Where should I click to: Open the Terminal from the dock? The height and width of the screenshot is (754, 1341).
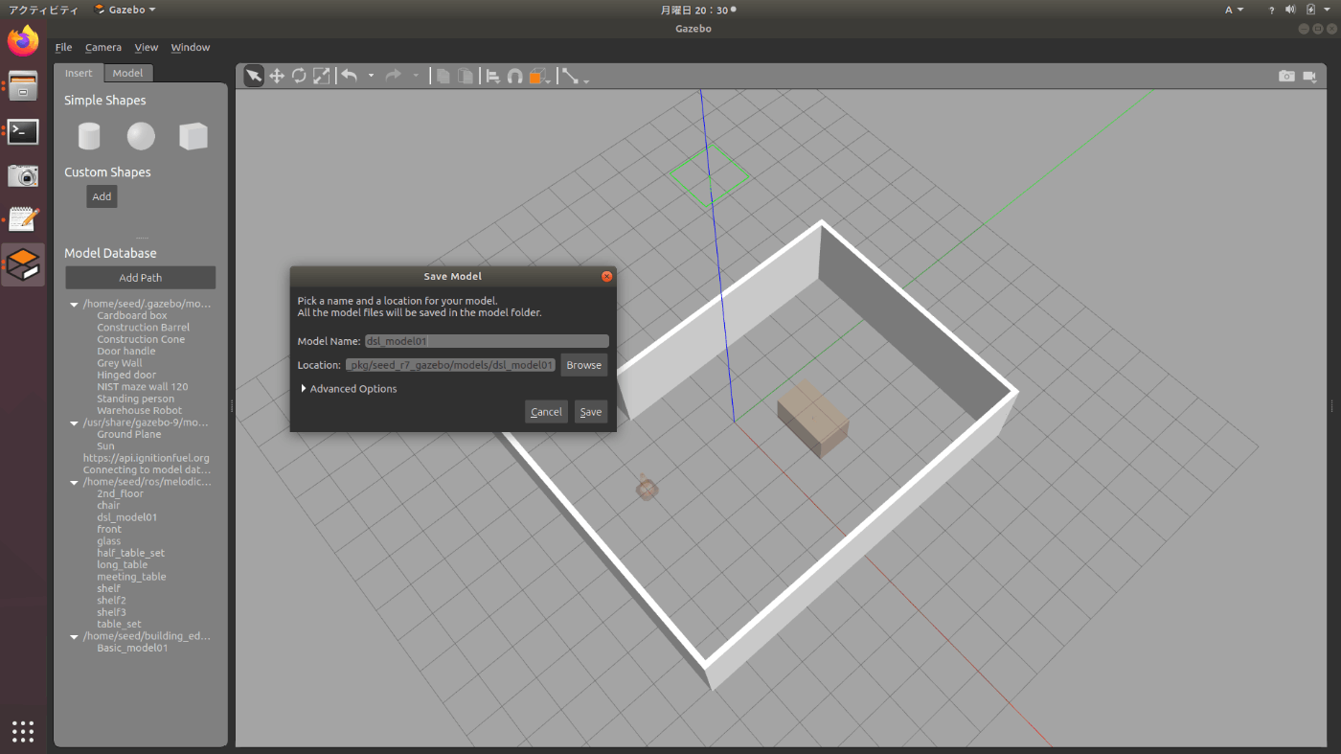point(23,131)
